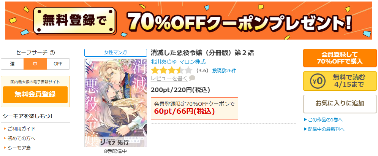This screenshot has width=378, height=156.
Task: Set Safe Search to 中
Action: click(35, 64)
